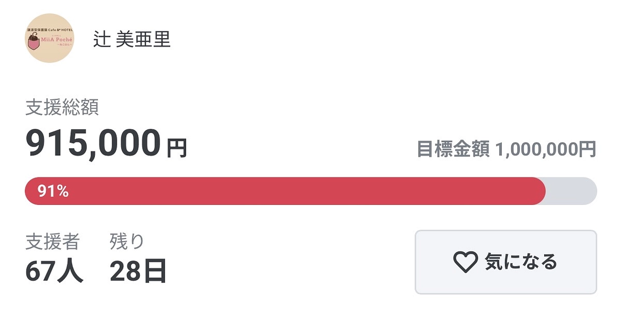Tap the heart outline to favorite the project

[467, 261]
